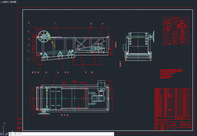Open the recent commands dropdown
Screen dimensions: 197x136
point(11,134)
